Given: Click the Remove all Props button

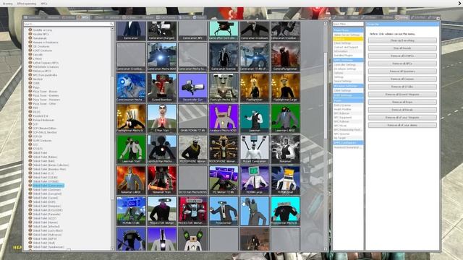Looking at the screenshot, I should 402,102.
